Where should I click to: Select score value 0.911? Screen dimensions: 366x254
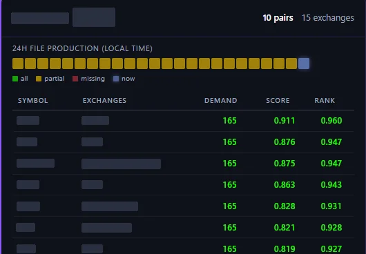tap(285, 121)
